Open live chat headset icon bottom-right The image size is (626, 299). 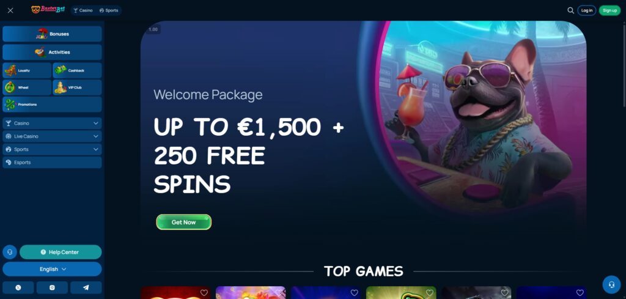[x=611, y=284]
